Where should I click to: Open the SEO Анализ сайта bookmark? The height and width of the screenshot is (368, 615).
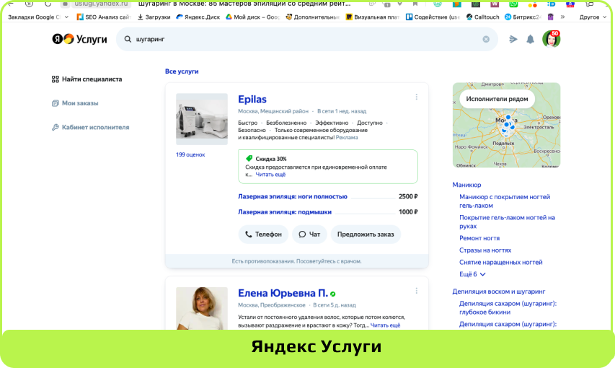point(104,17)
